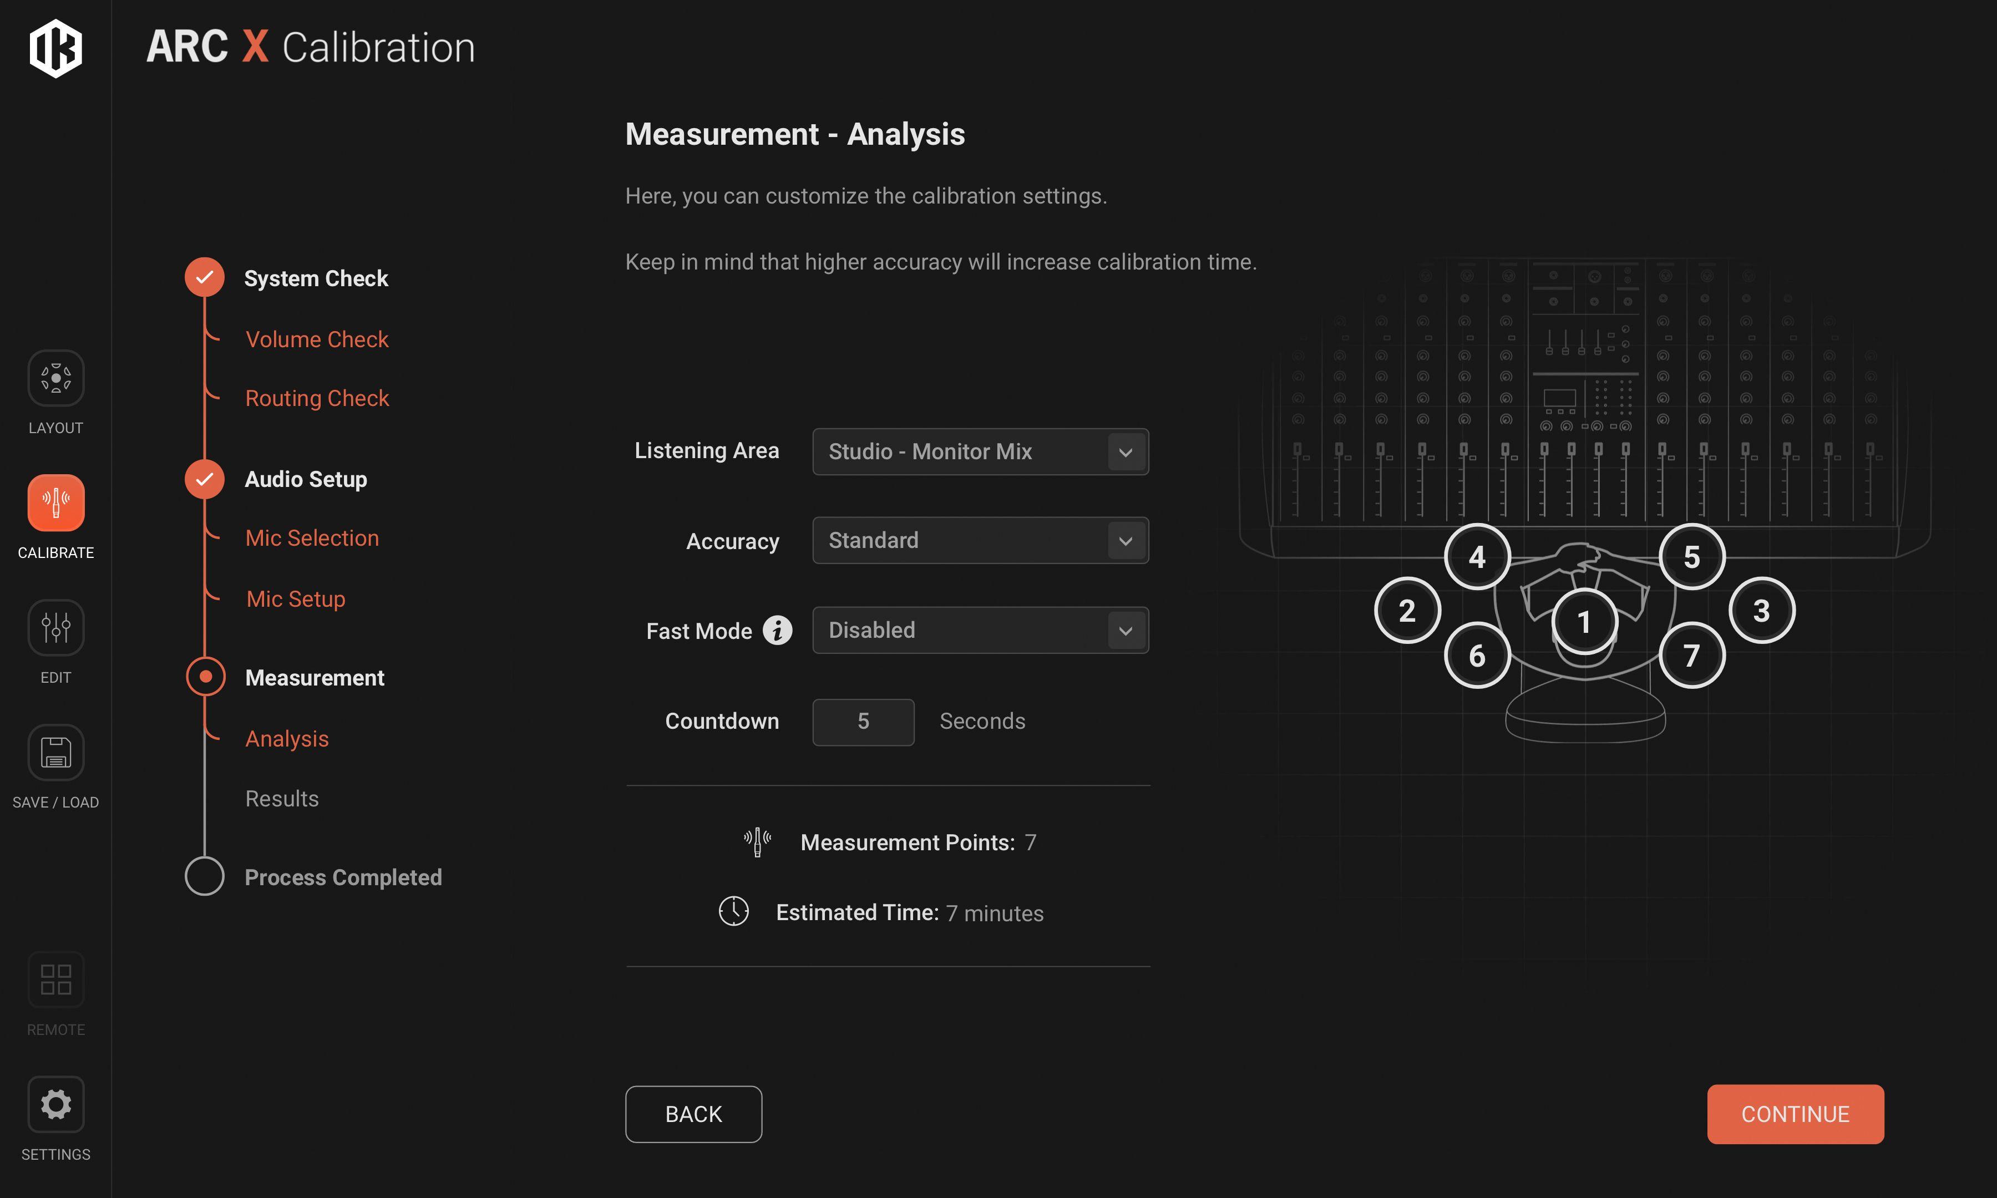The image size is (1997, 1198).
Task: Click the CONTINUE button
Action: click(1795, 1114)
